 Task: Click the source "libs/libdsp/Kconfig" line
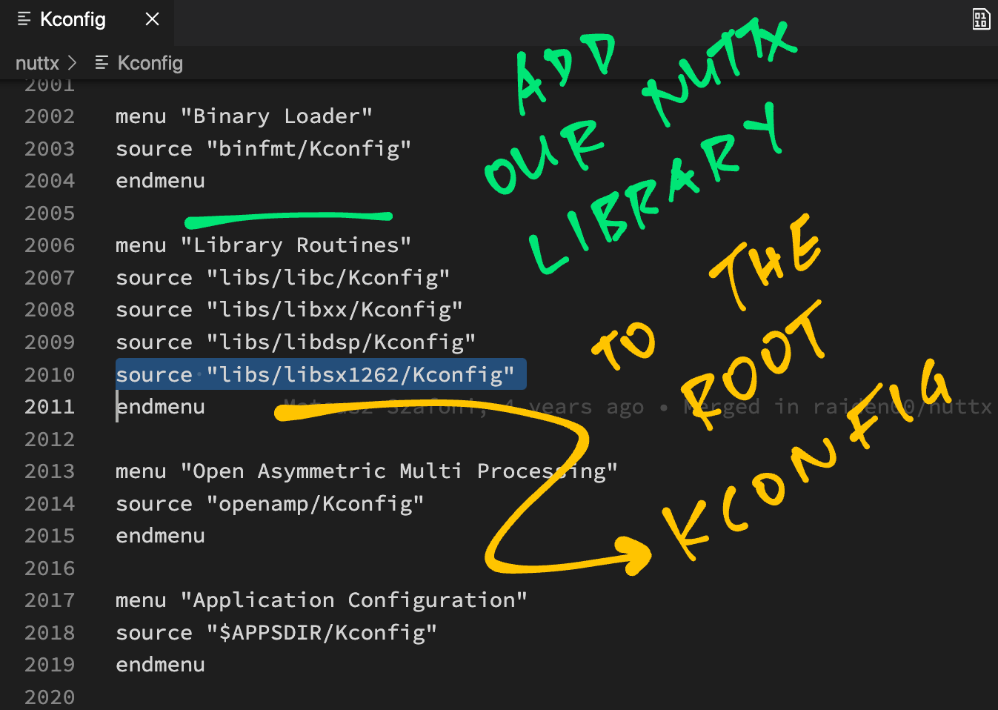pos(295,342)
